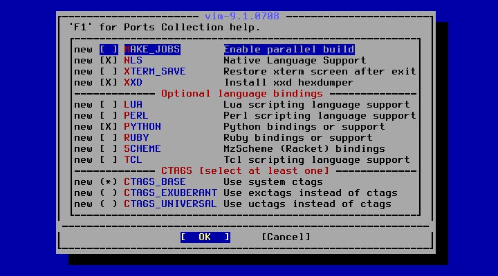Image resolution: width=498 pixels, height=276 pixels.
Task: Click 'Restore xterm screen after exit' text
Action: [320, 72]
